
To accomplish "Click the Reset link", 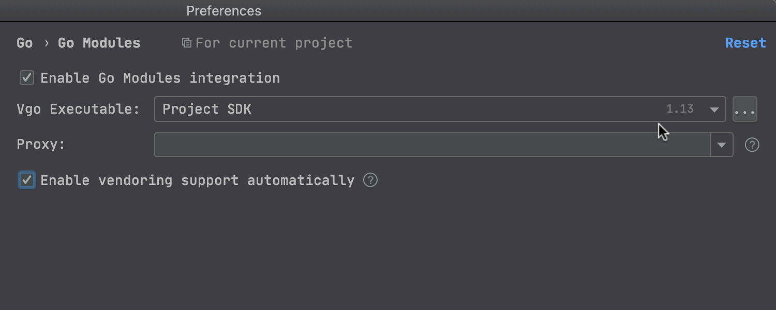I will pos(745,43).
